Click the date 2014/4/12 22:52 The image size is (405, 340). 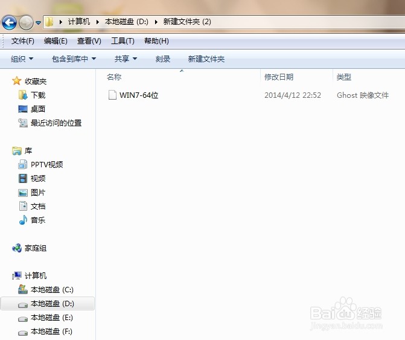tap(293, 95)
